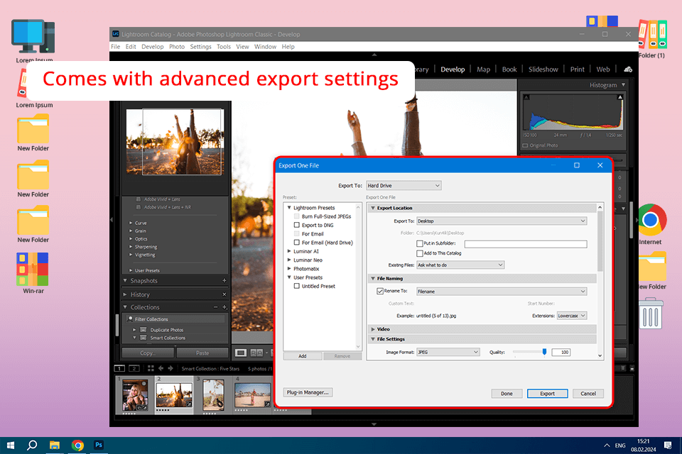Select second window 2 display button

point(134,368)
